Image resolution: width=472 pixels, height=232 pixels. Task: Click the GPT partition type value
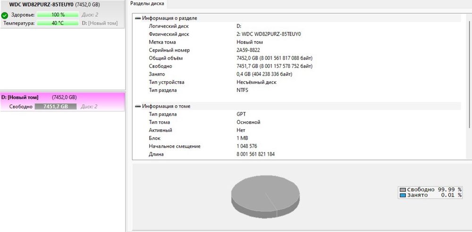(x=241, y=114)
